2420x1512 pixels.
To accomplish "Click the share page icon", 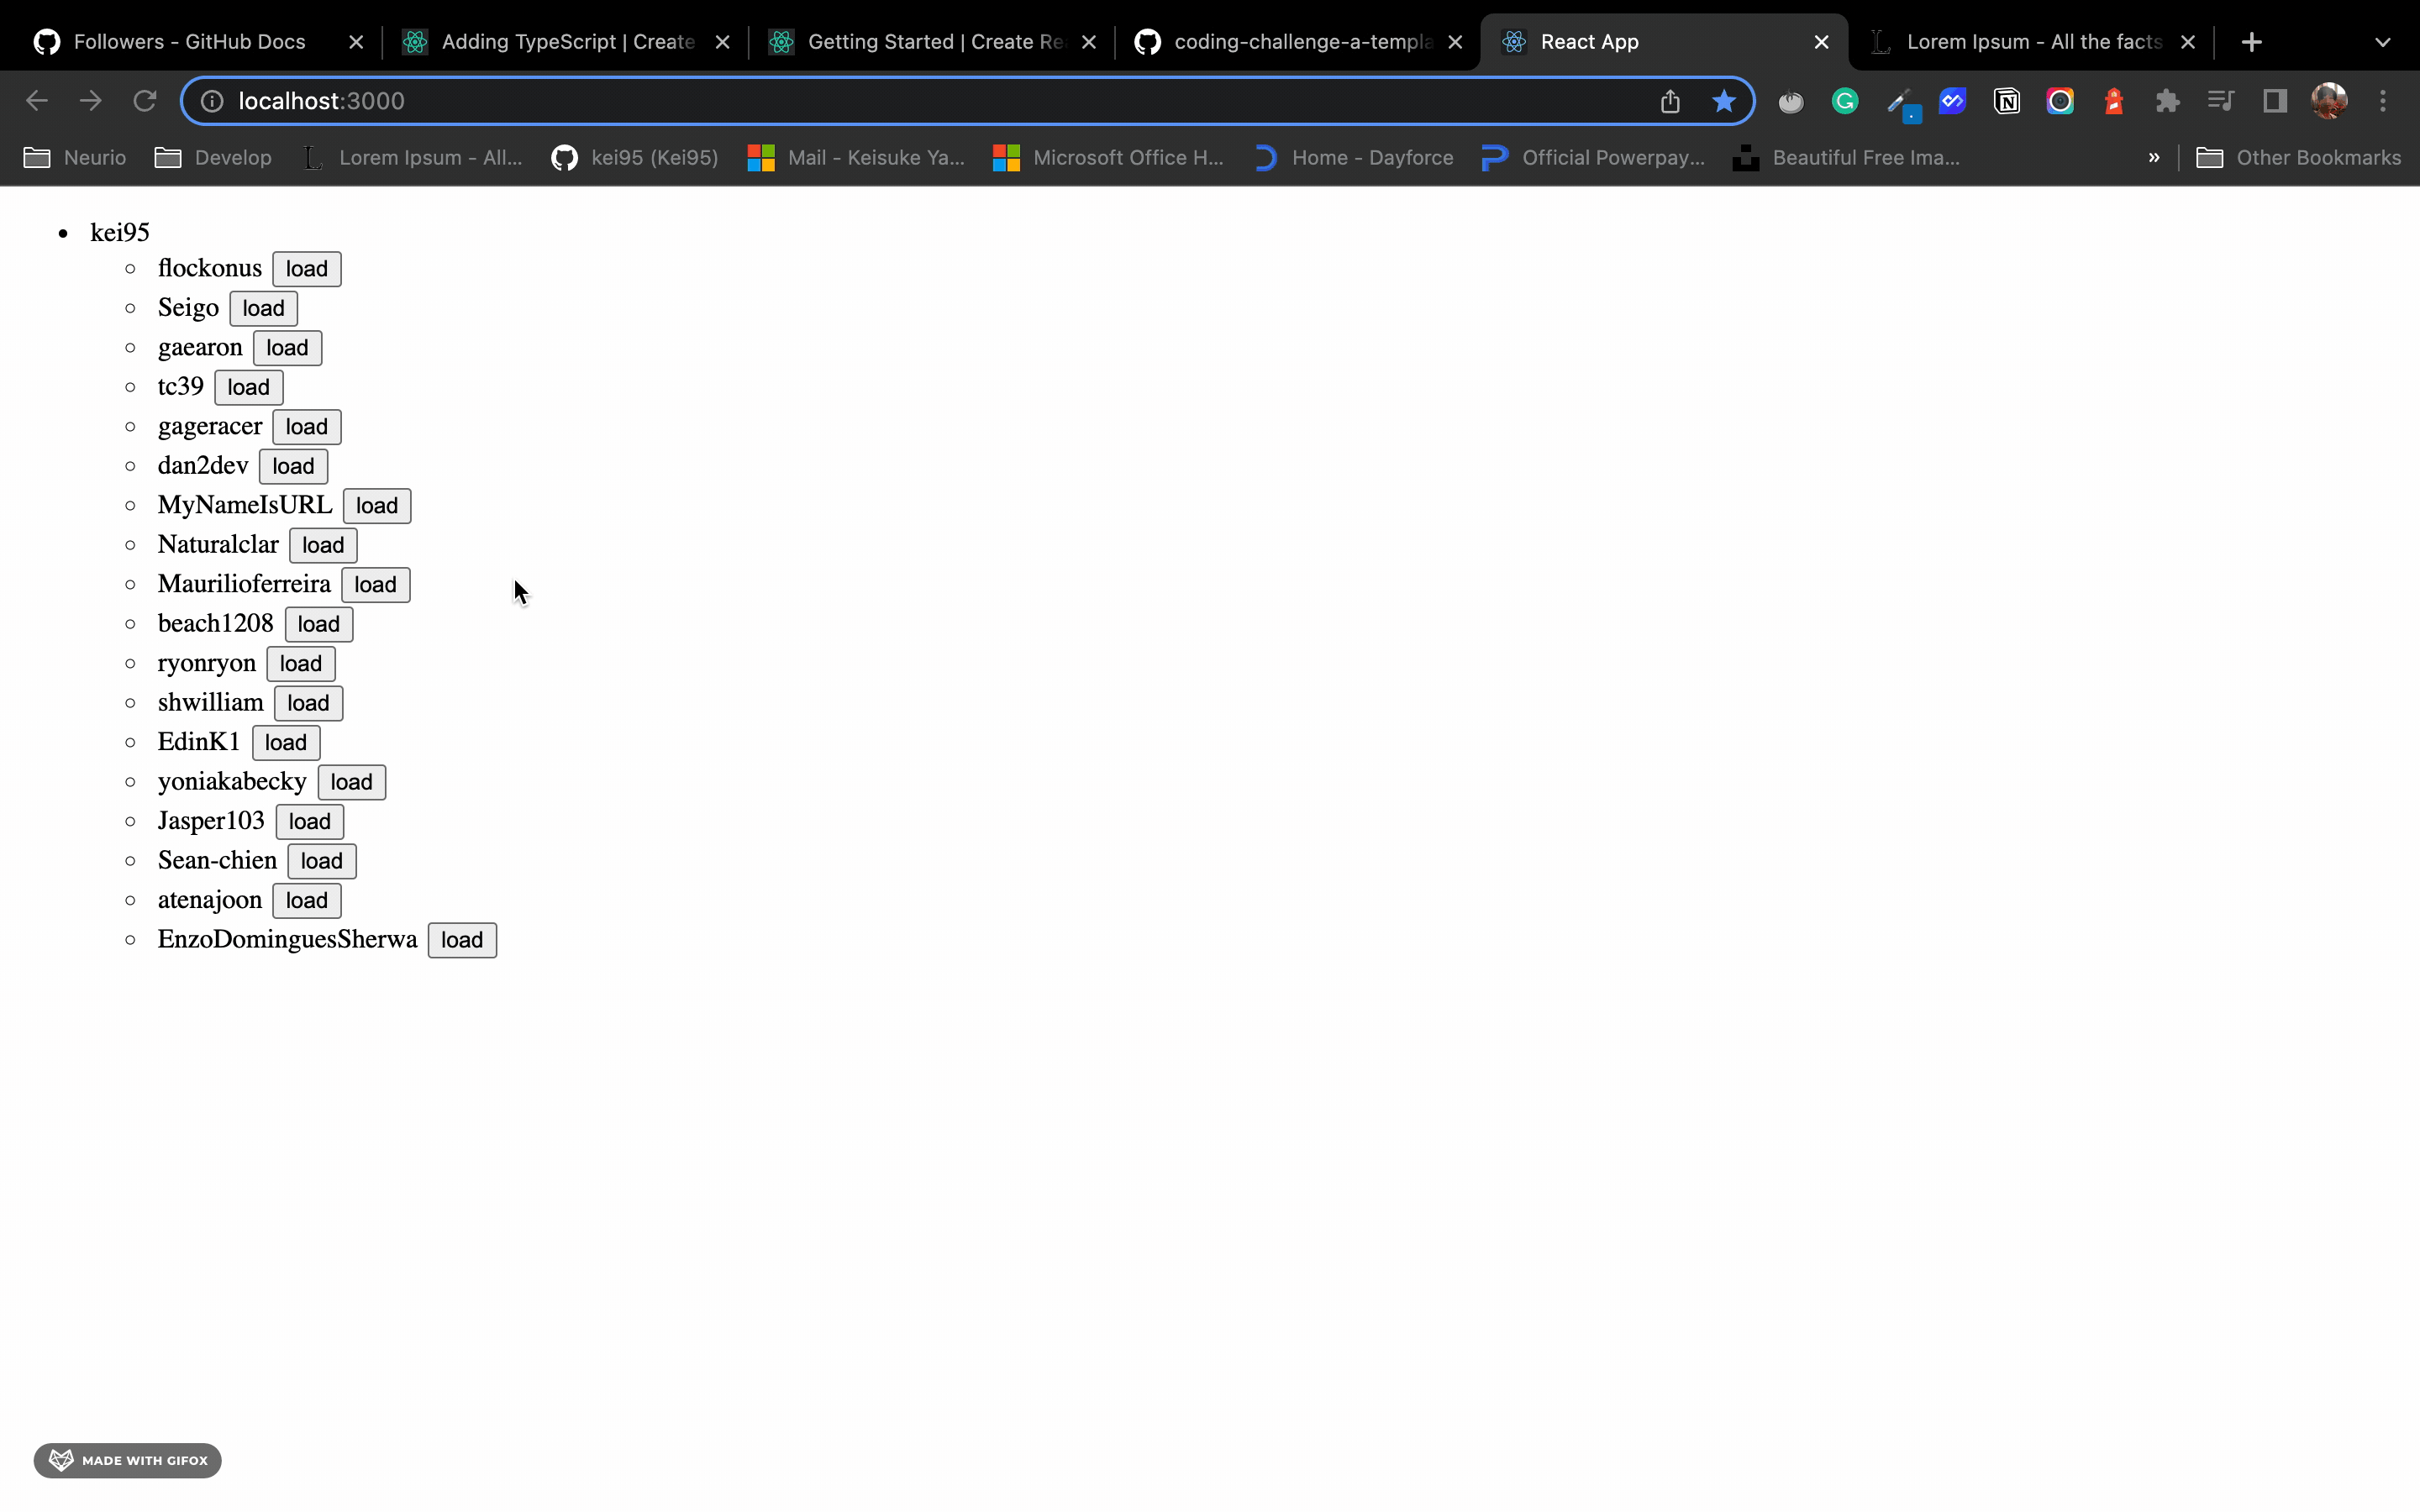I will [1670, 101].
